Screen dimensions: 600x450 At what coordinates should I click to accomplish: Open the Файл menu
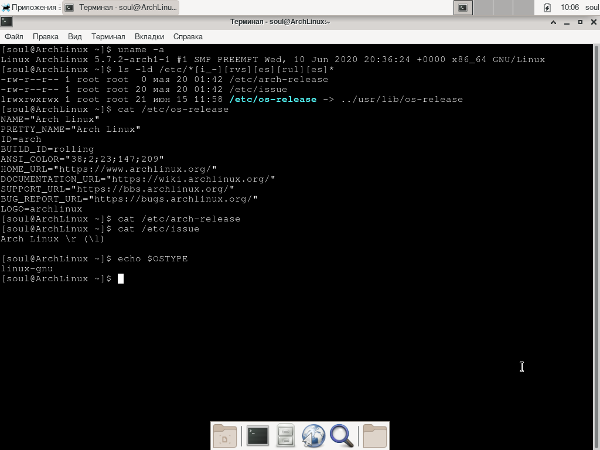click(14, 37)
